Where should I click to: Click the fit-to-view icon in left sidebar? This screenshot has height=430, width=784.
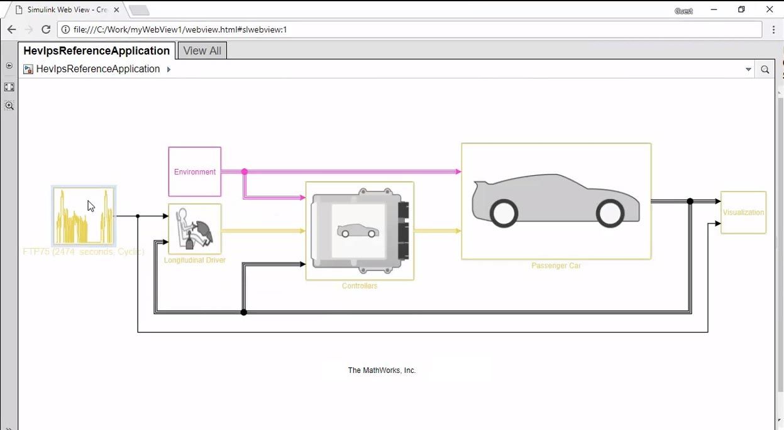[9, 87]
